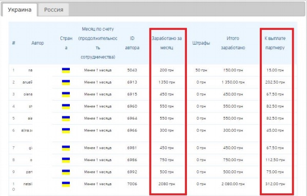Screen dimensions: 307x196
Task: Click the Ukraine flag icon in row 1
Action: 66,70
